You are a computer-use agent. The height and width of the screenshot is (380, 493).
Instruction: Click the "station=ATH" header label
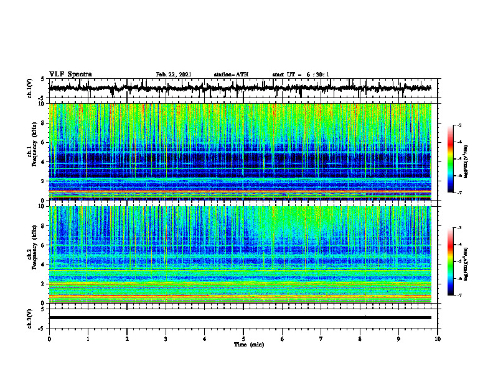231,75
